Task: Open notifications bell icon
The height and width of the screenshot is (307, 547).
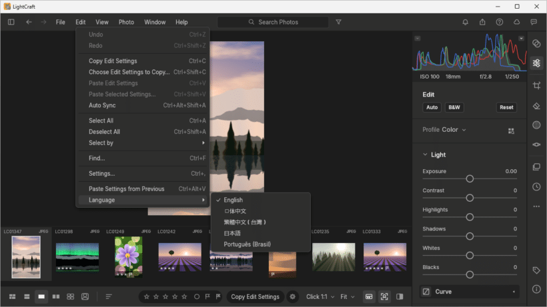Action: click(x=466, y=22)
